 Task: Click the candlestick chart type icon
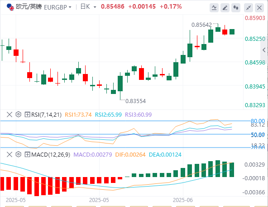pos(236,8)
